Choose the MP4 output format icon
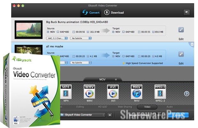Viewport: 198px width, 128px height. tap(66, 92)
